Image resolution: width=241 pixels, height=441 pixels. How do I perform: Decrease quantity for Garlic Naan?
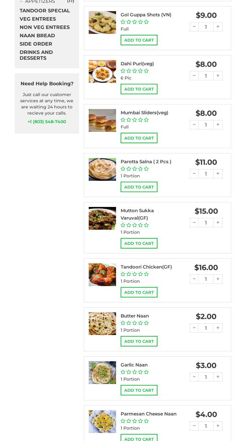point(194,377)
